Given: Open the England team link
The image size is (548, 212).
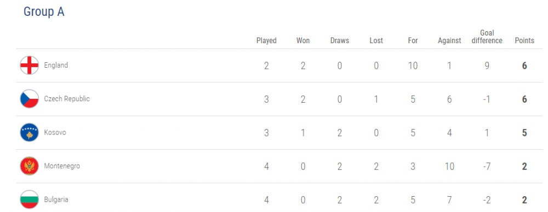Looking at the screenshot, I should tap(56, 65).
